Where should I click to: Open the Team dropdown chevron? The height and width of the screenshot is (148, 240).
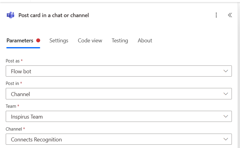click(226, 116)
